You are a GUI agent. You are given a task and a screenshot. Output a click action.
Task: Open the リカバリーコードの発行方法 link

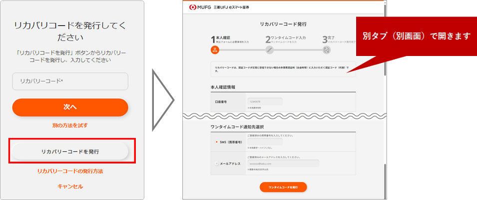pyautogui.click(x=70, y=171)
